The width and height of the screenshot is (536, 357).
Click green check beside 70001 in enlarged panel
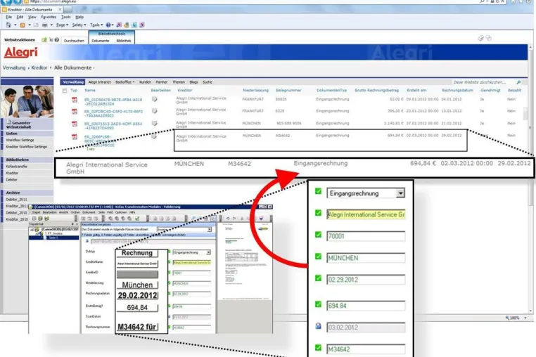click(x=318, y=235)
